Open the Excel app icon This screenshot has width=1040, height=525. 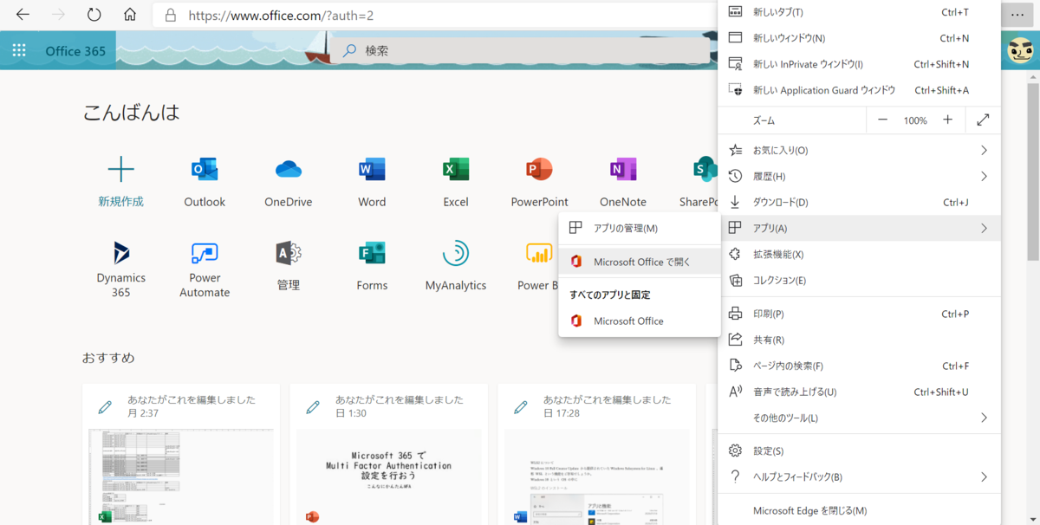(x=456, y=169)
